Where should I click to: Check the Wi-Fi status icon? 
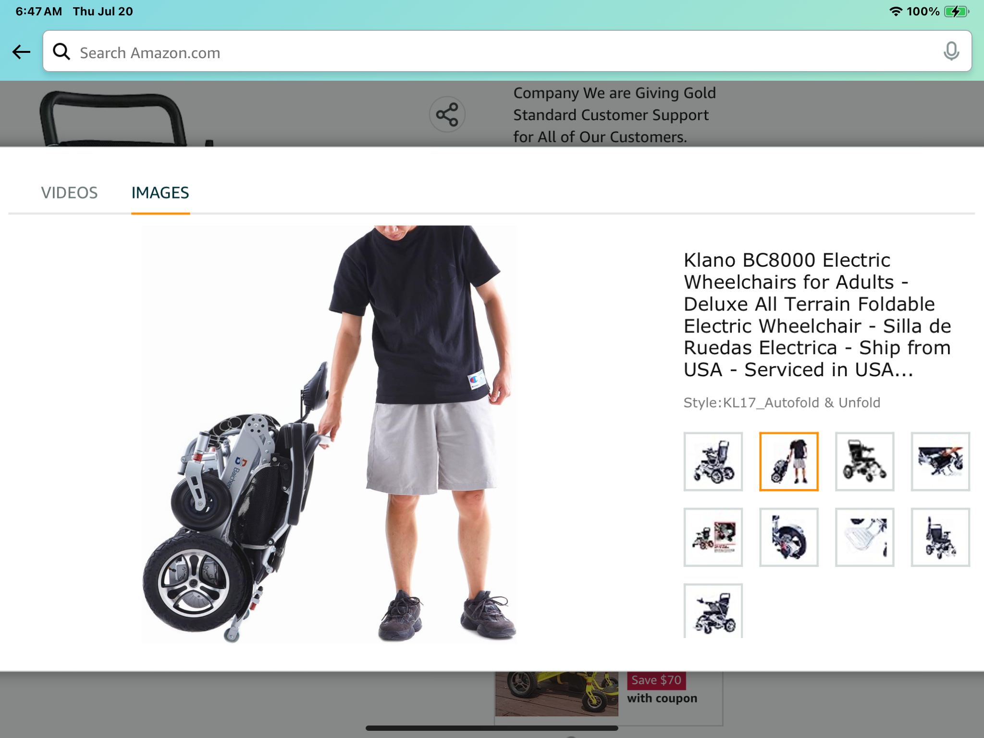895,12
